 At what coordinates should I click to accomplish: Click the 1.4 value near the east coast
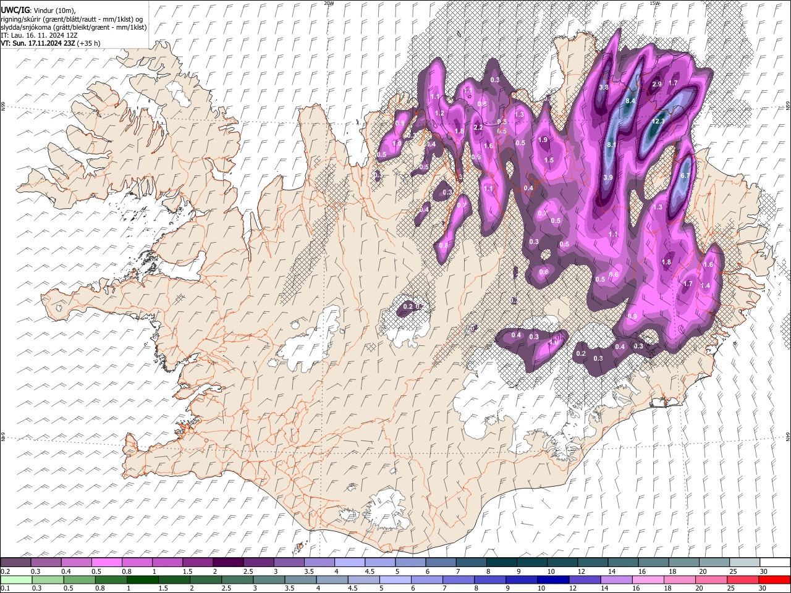click(x=705, y=285)
